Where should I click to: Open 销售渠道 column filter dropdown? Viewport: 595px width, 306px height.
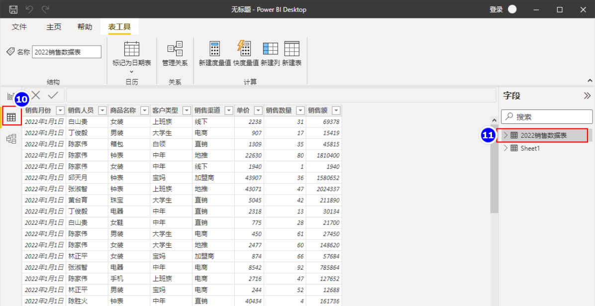point(229,110)
